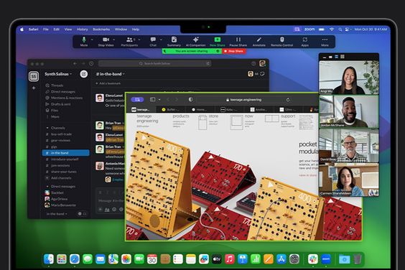
Task: Open Slack from the Dock
Action: coord(313,259)
